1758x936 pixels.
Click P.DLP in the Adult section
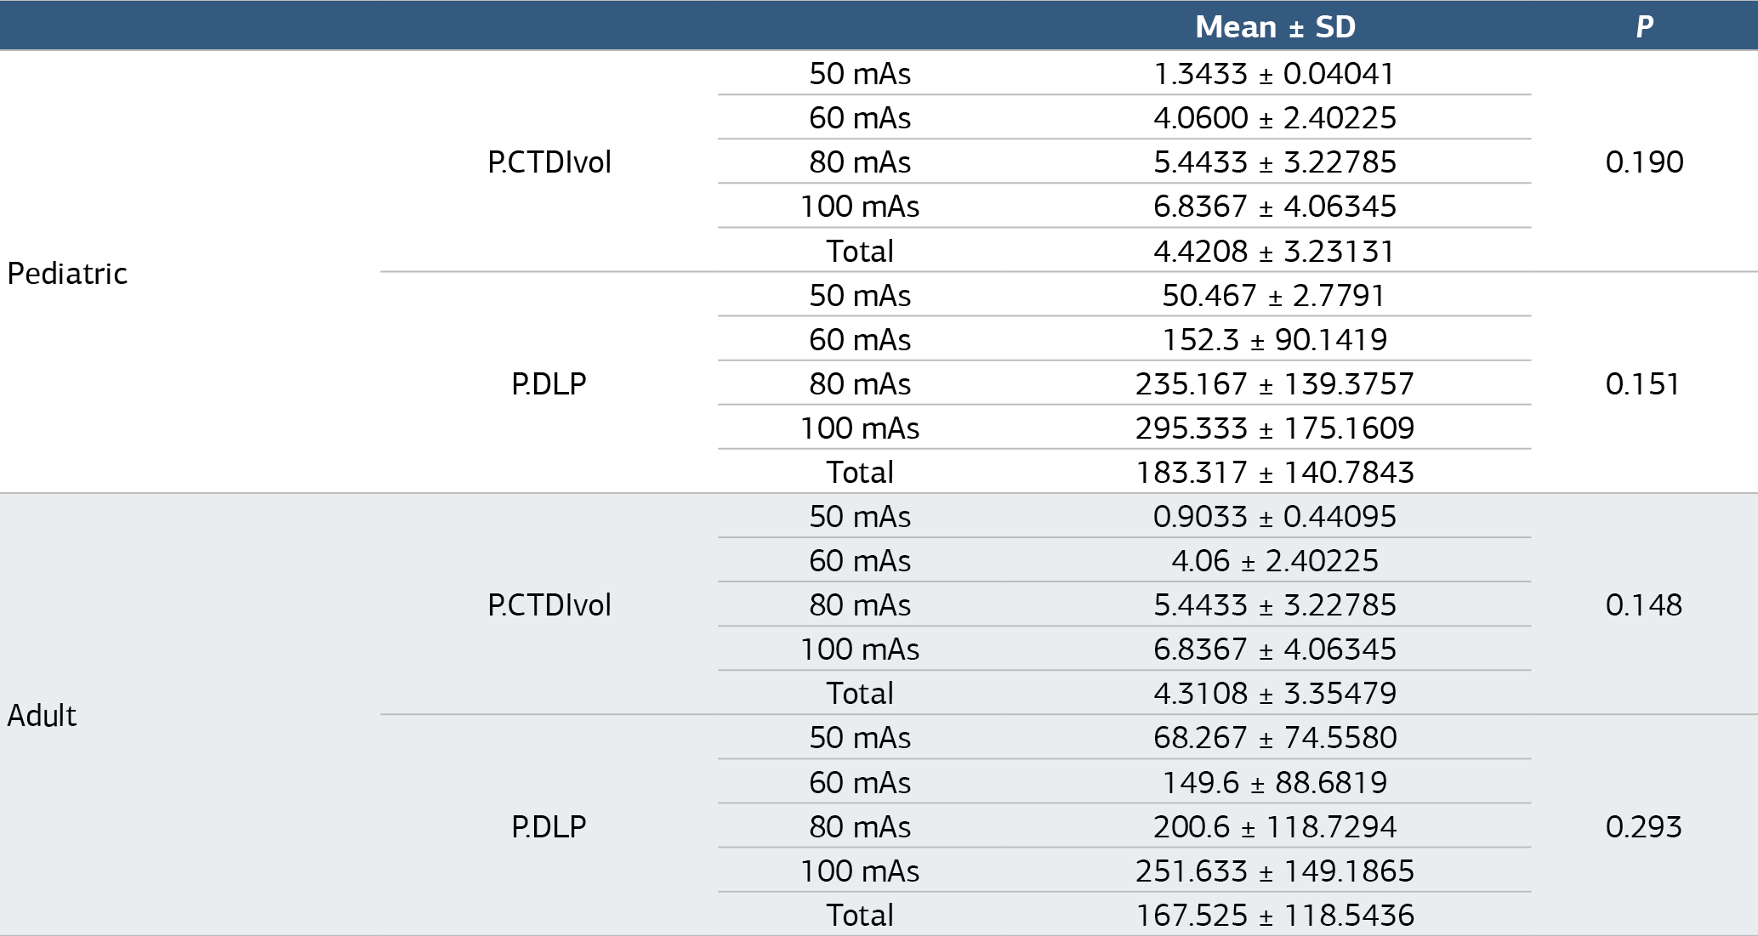pos(549,827)
